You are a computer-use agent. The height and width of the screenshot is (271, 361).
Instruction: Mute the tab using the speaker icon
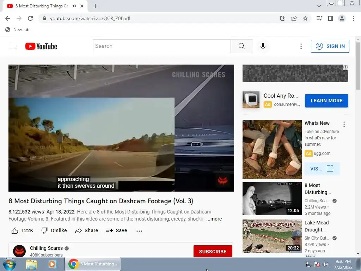click(x=74, y=6)
